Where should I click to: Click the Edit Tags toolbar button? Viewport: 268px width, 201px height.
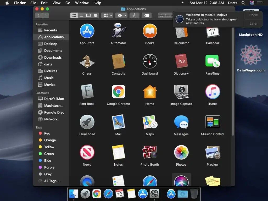[x=147, y=15]
